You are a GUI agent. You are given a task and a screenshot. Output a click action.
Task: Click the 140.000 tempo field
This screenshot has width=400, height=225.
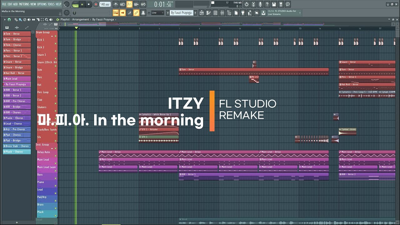(x=105, y=4)
